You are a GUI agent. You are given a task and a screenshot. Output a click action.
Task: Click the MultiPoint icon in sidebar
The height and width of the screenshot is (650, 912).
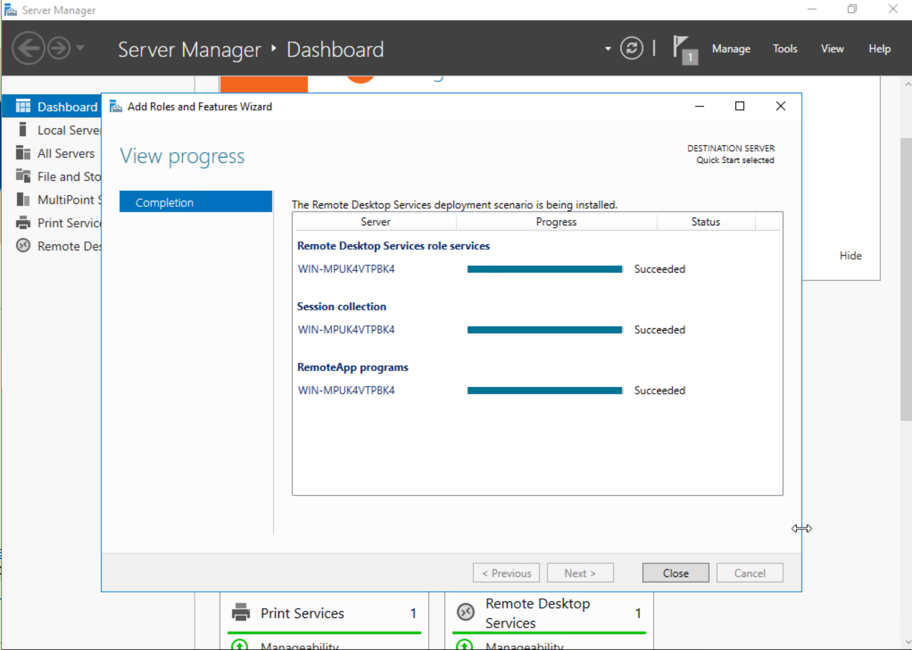[23, 199]
